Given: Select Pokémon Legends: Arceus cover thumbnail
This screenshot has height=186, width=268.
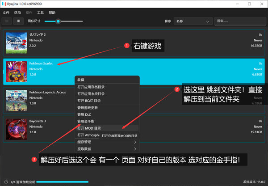Looking at the screenshot, I should [16, 101].
